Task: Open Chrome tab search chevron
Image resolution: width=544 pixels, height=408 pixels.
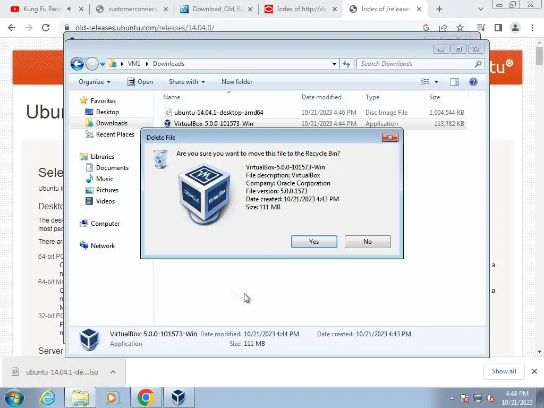Action: 480,10
